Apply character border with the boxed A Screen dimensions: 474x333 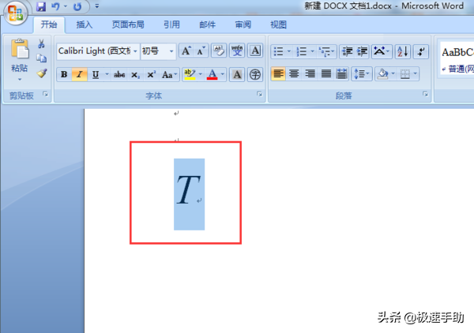click(255, 51)
